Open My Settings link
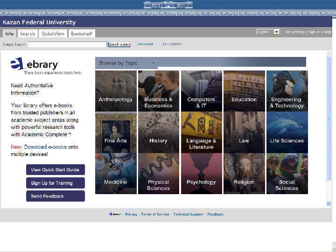Screen dimensions: 336x252 [x=295, y=32]
